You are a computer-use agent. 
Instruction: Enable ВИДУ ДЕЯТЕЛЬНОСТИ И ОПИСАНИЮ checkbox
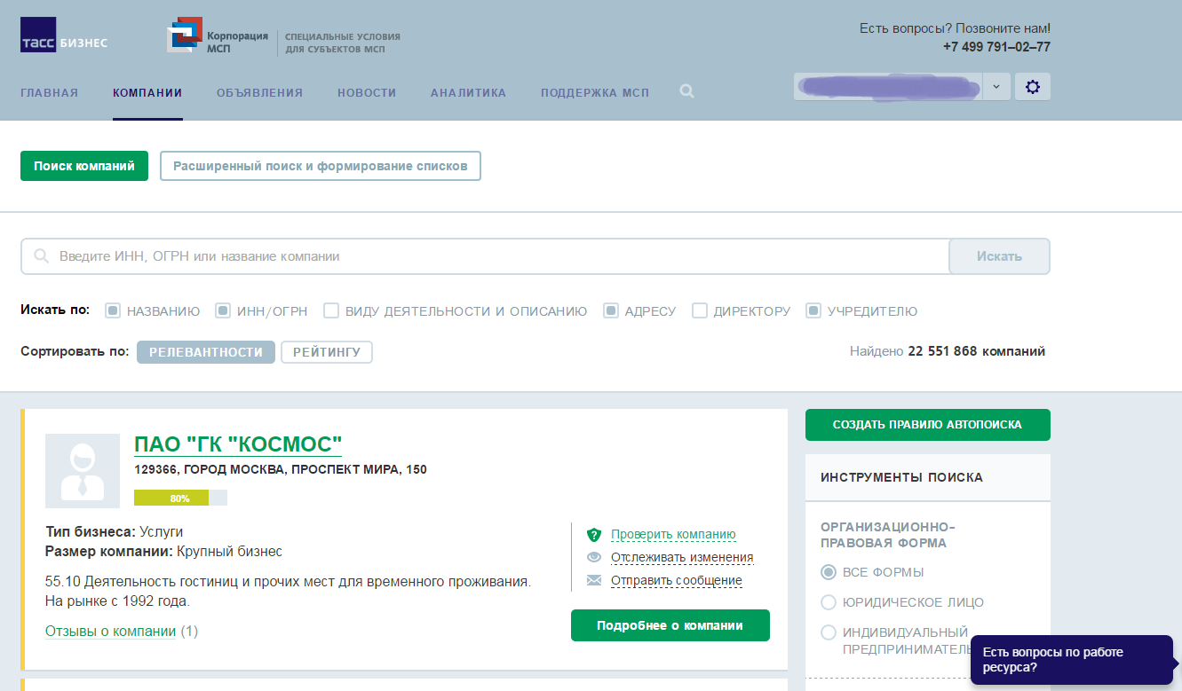331,310
